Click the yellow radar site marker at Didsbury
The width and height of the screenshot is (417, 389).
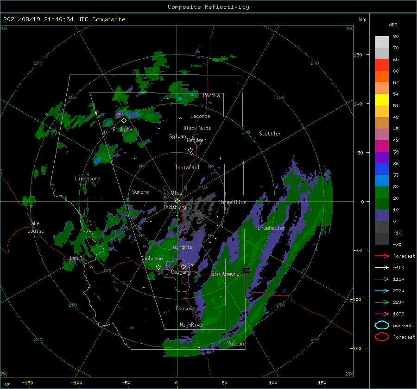pos(177,201)
